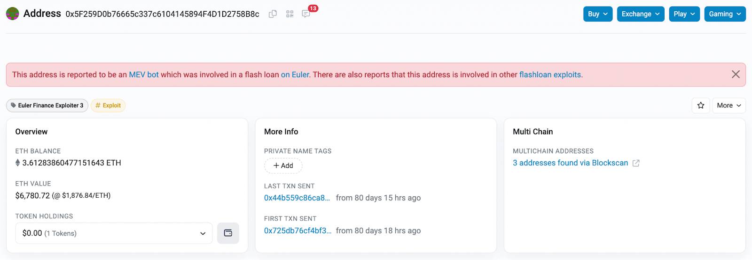This screenshot has height=260, width=752.
Task: Expand the Play dropdown
Action: click(x=684, y=14)
